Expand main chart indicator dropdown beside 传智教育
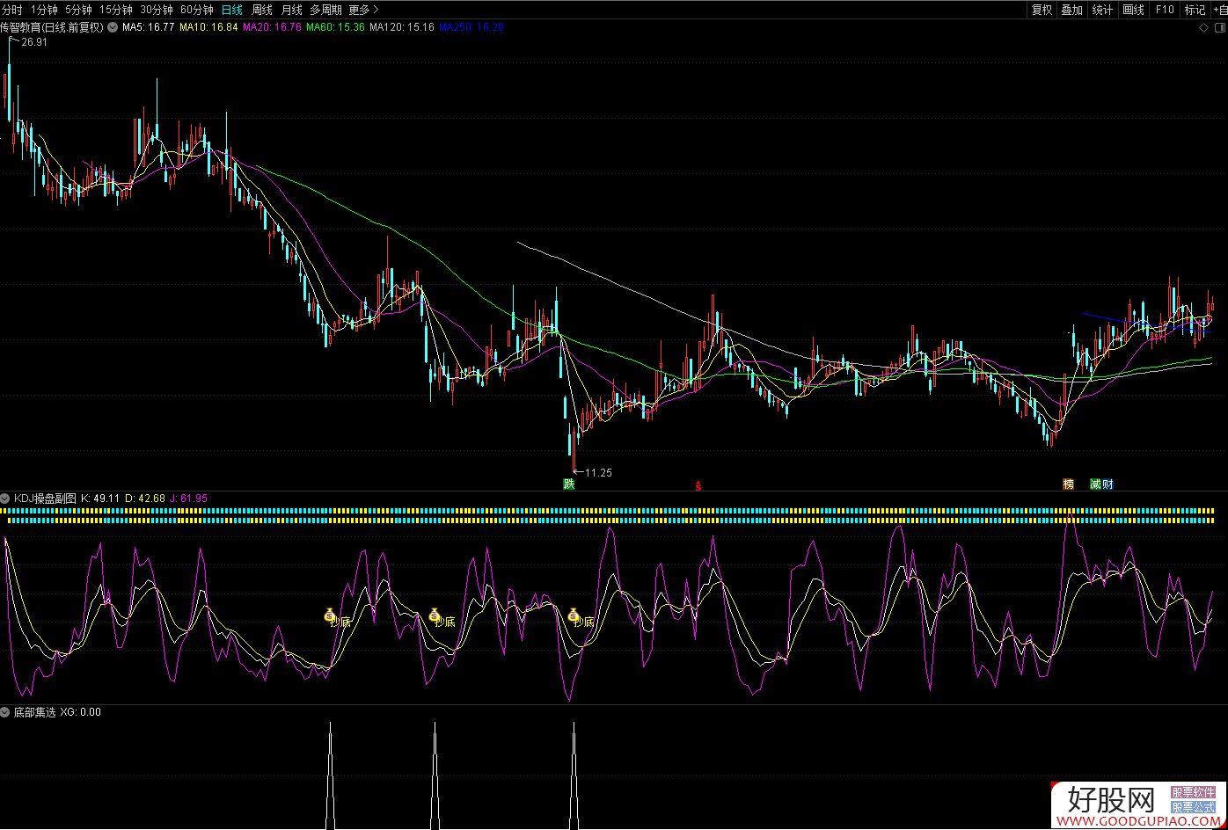 [113, 27]
